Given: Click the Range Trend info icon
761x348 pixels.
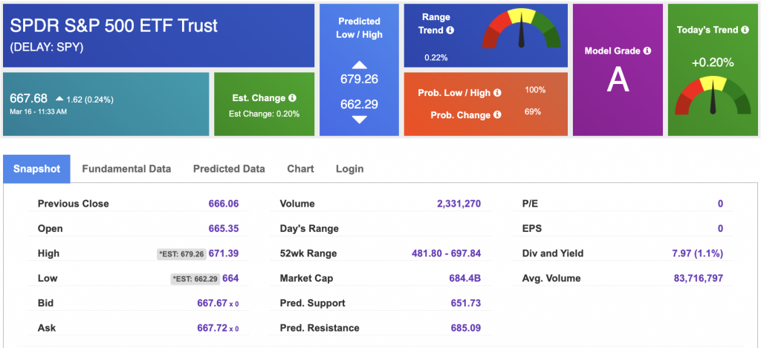Looking at the screenshot, I should click(x=450, y=30).
